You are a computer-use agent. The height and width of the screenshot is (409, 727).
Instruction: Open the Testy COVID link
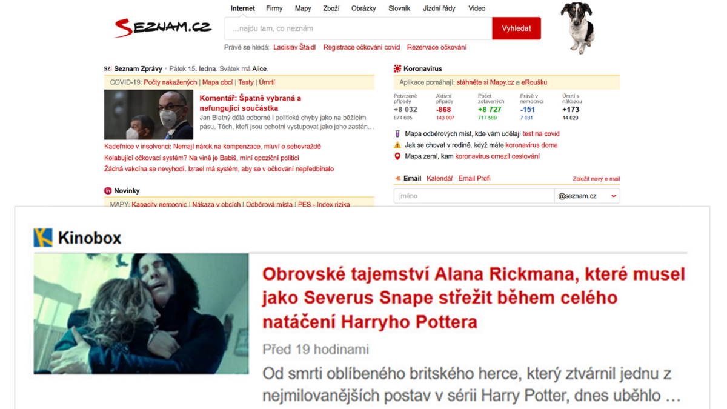pos(246,82)
